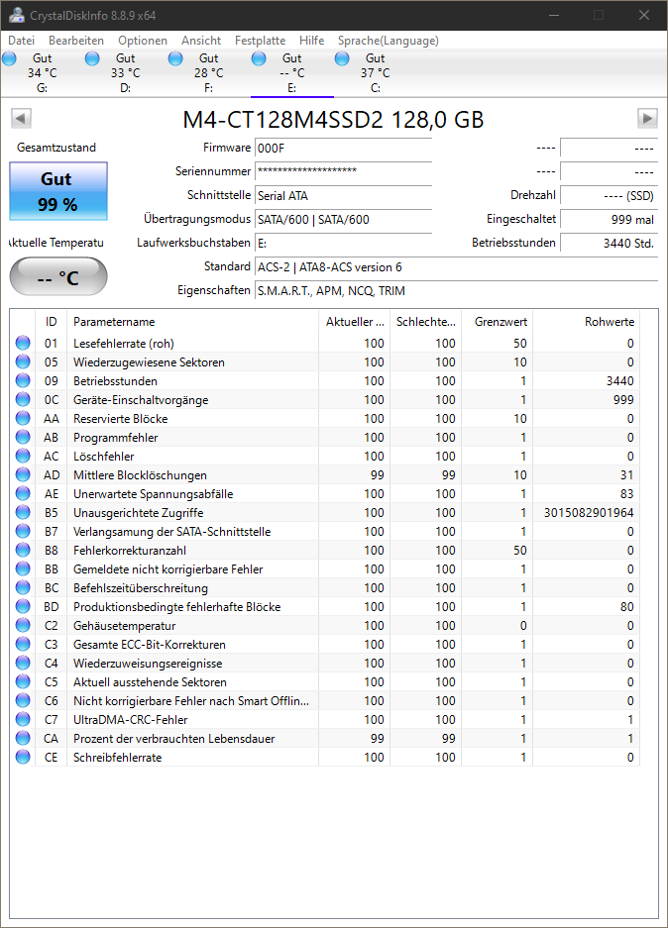Click status orb for Unausgerichtete Zugriffe
The image size is (668, 928).
(23, 513)
